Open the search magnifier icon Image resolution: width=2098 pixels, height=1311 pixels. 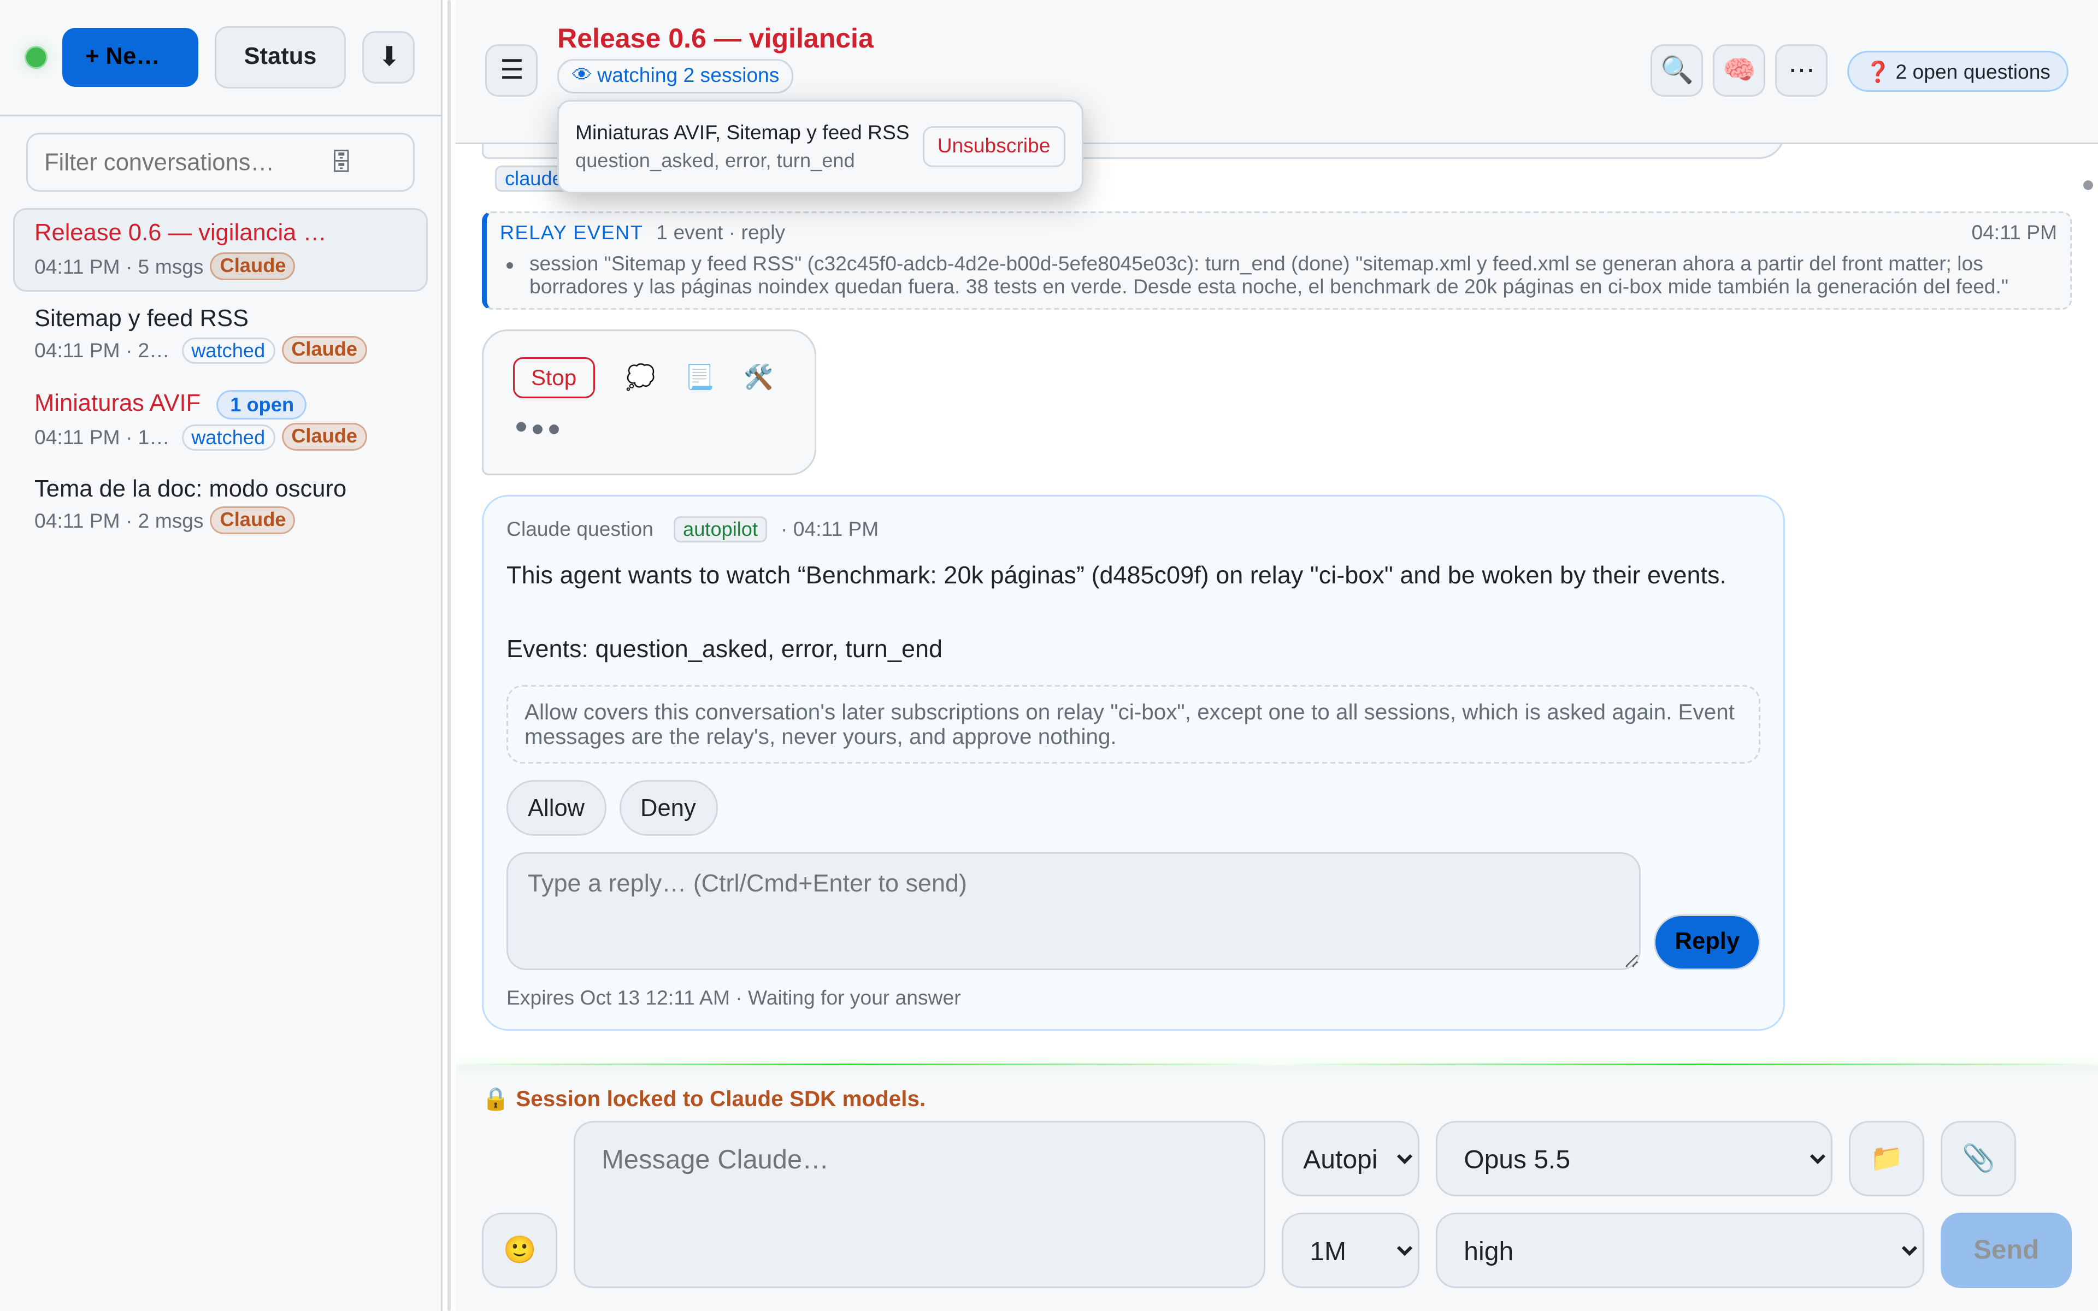1676,70
